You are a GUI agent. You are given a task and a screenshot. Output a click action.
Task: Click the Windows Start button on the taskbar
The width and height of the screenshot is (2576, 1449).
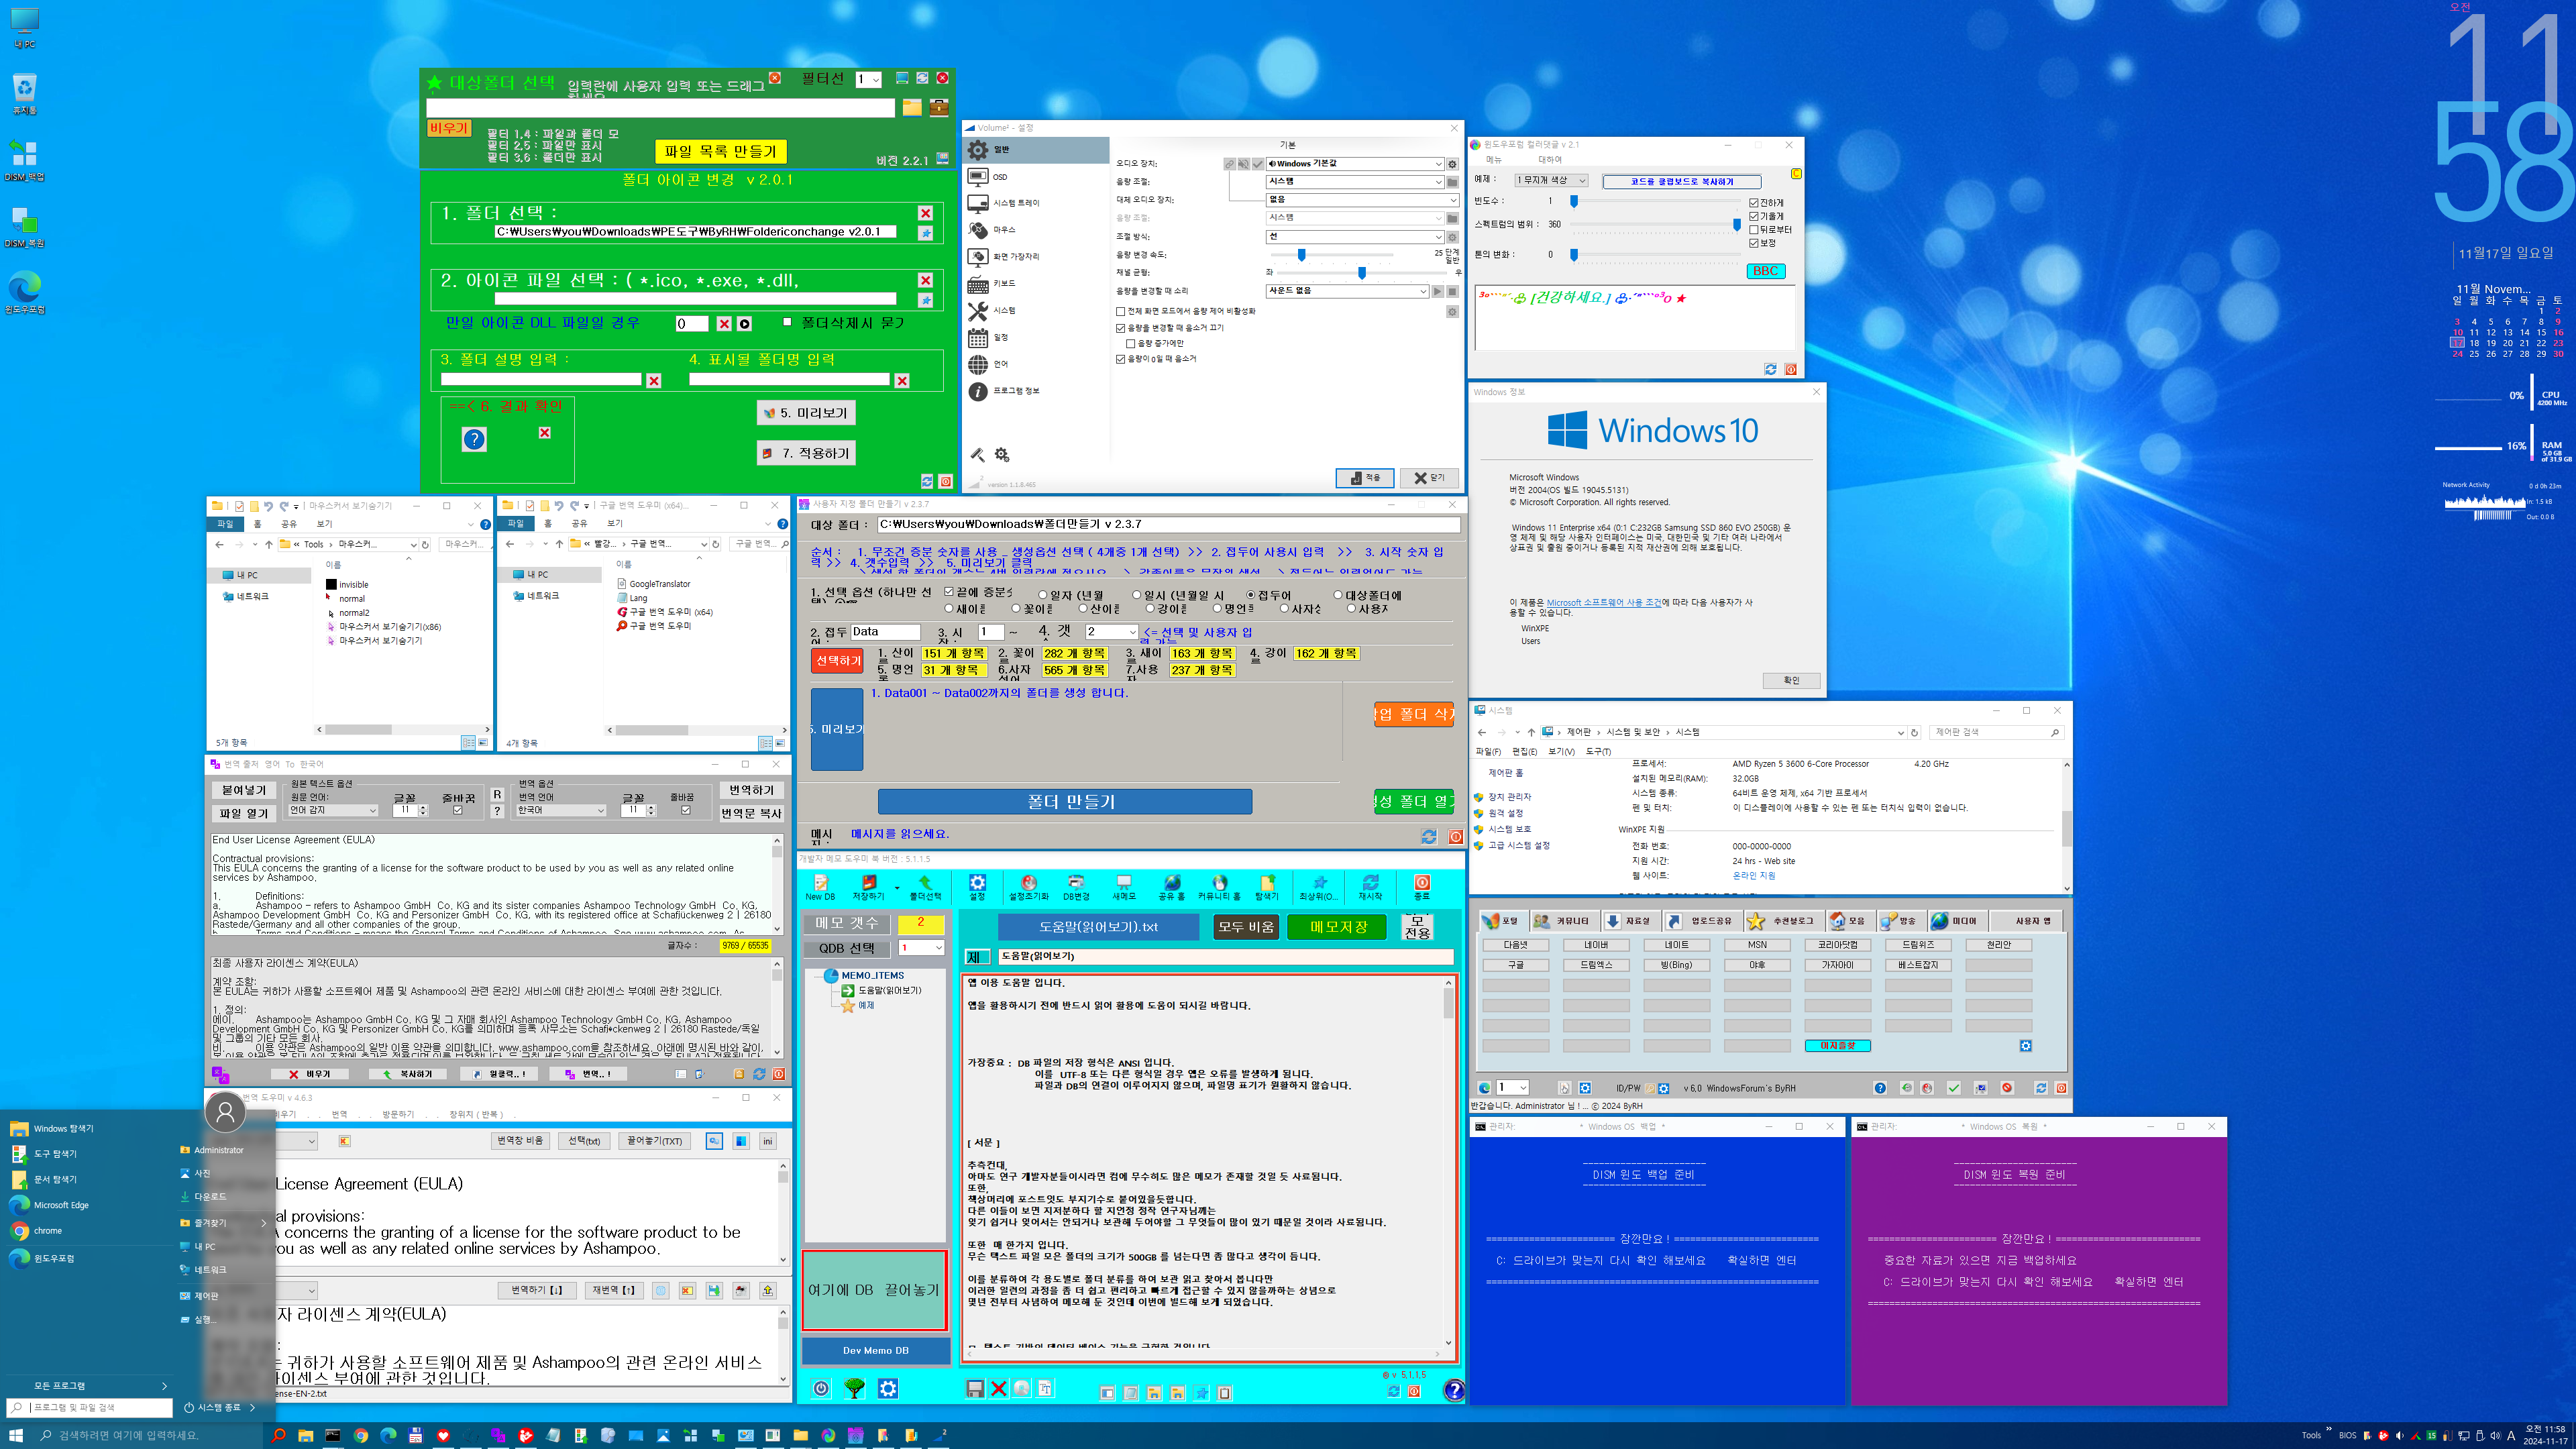(16, 1435)
